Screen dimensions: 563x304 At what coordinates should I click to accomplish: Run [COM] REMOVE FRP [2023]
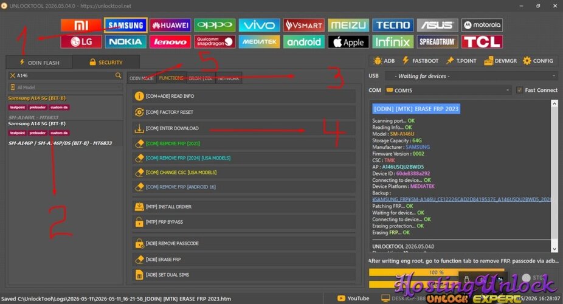tap(244, 143)
